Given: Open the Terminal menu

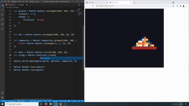Looking at the screenshot, I should pyautogui.click(x=32, y=1).
